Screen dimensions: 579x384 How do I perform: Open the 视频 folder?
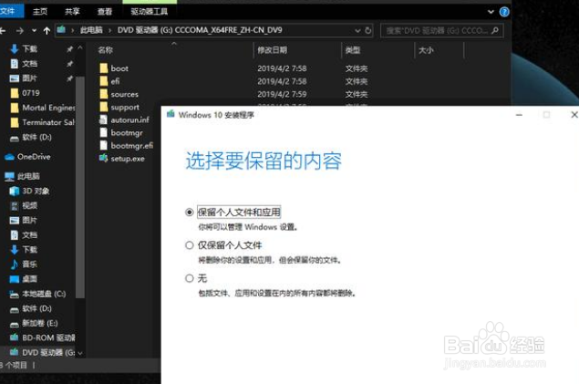tap(29, 205)
